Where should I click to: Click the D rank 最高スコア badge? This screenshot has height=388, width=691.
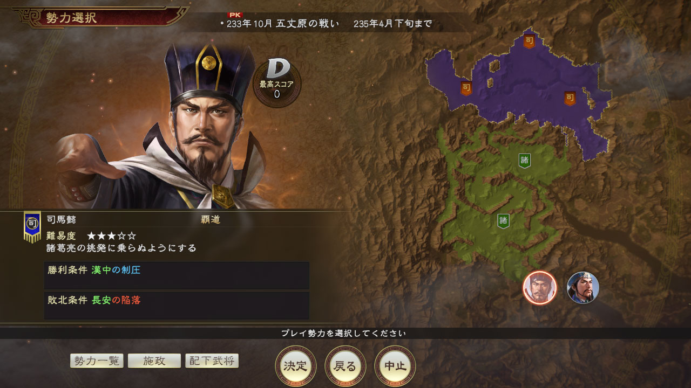coord(277,81)
